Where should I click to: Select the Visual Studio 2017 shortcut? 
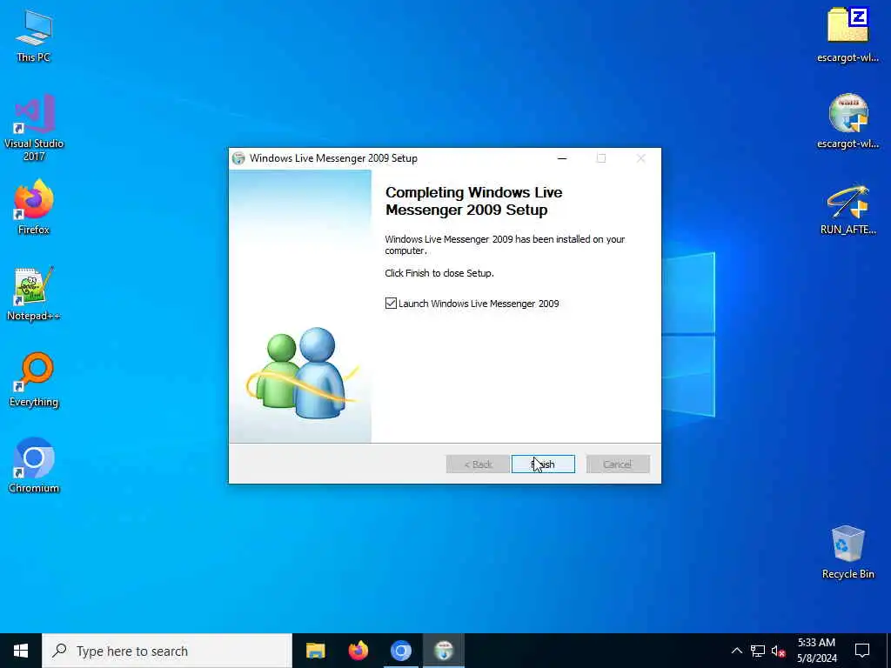[34, 128]
